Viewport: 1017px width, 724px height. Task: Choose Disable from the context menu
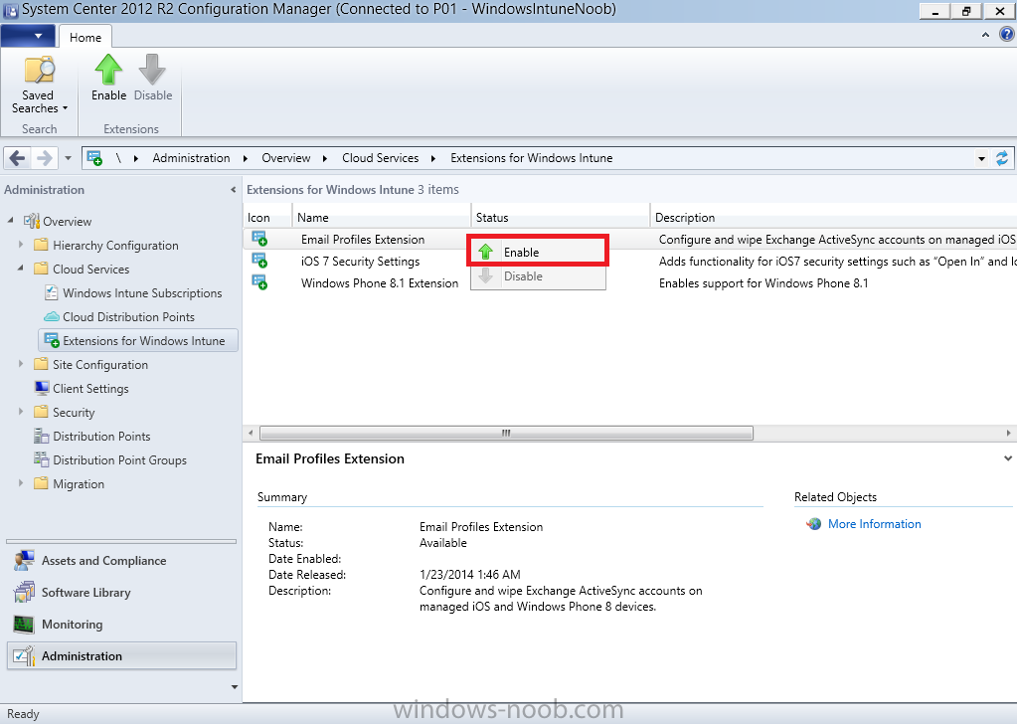click(538, 276)
